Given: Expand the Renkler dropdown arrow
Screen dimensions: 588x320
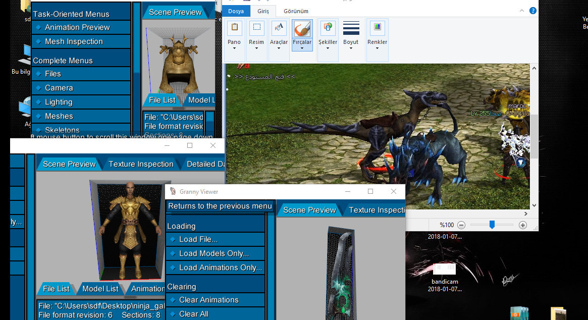Looking at the screenshot, I should (377, 48).
